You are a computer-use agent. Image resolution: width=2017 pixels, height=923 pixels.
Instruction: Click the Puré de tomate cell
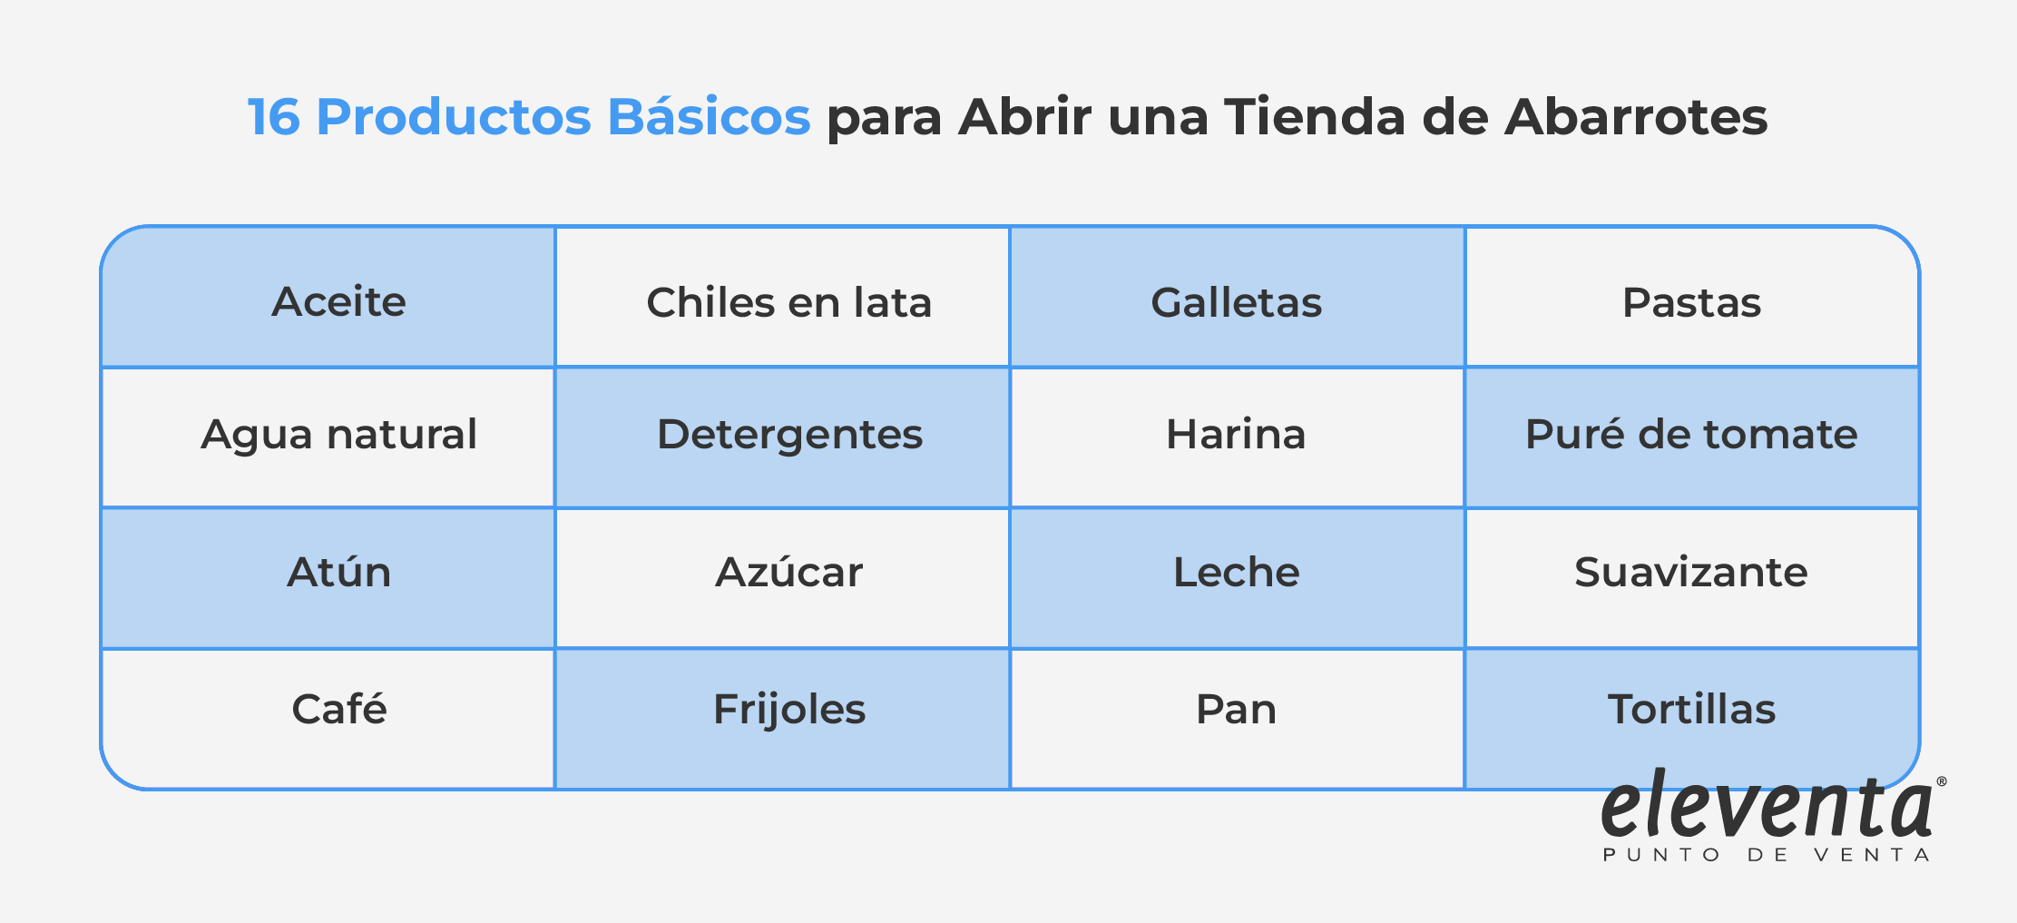[1691, 434]
